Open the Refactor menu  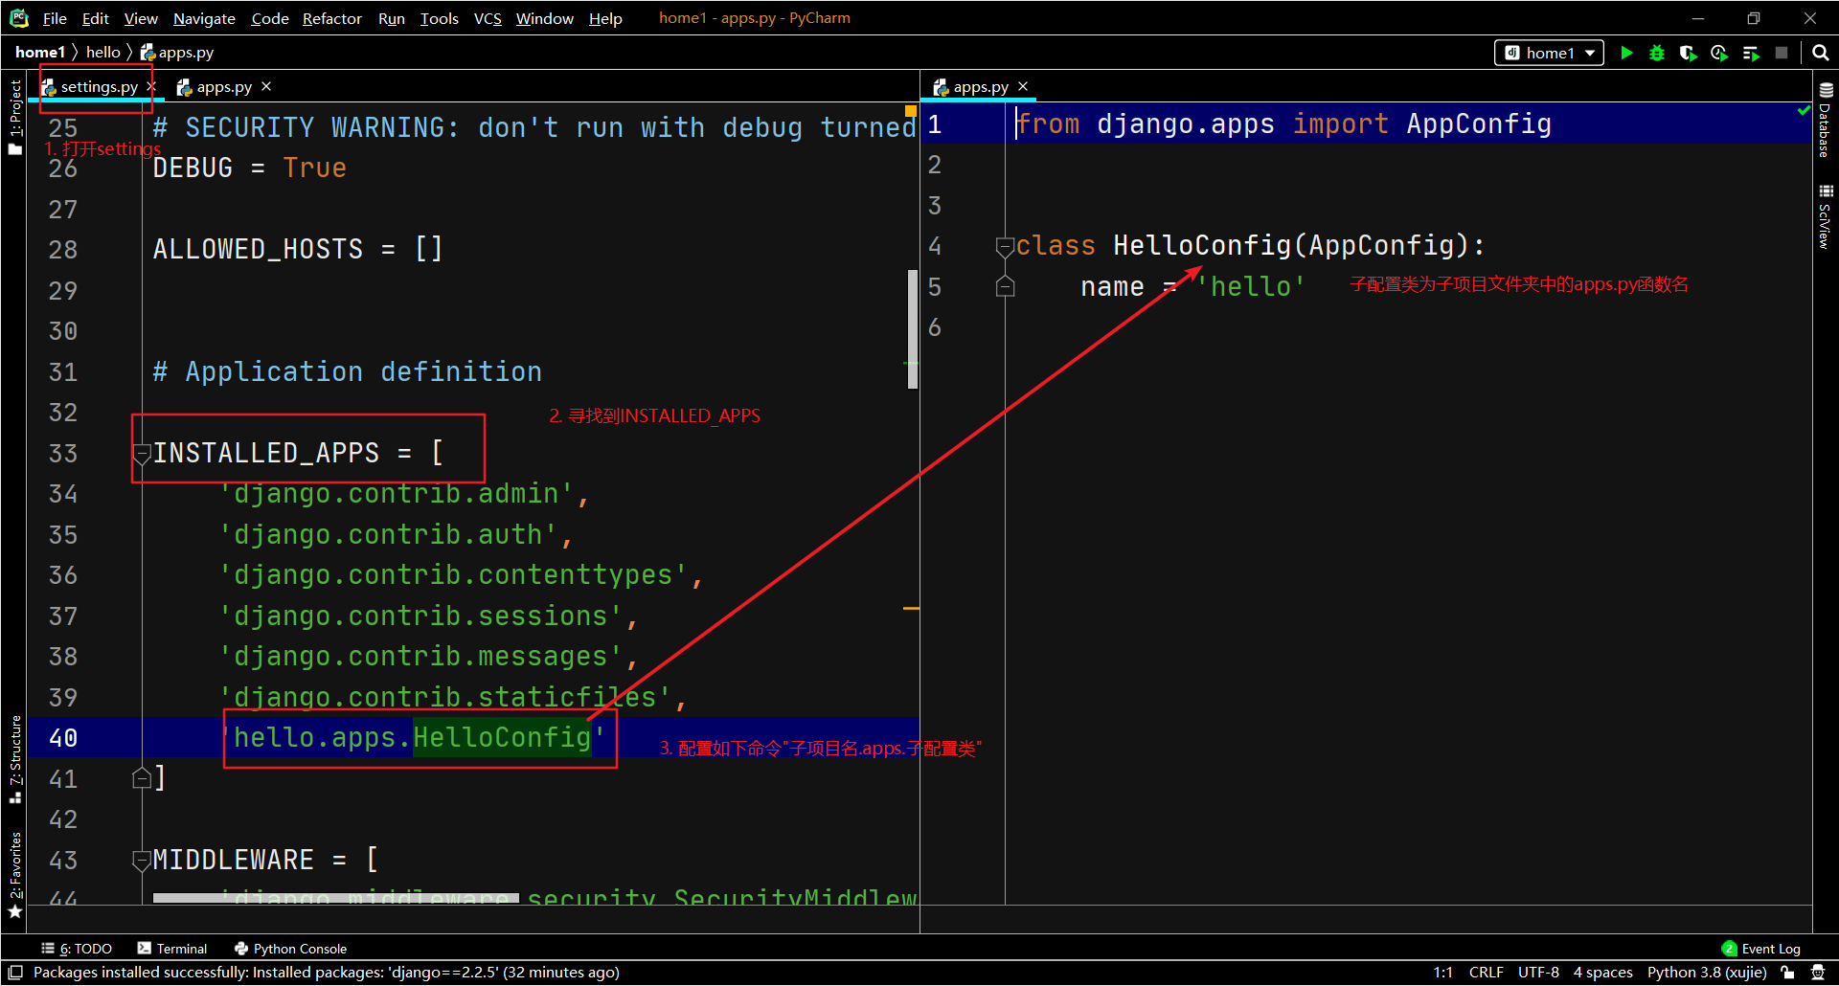[331, 18]
